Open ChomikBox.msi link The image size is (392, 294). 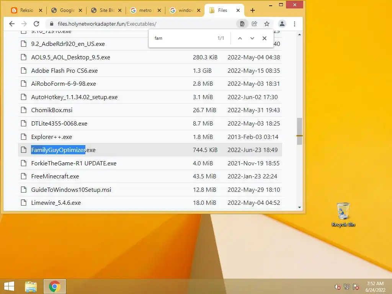52,110
